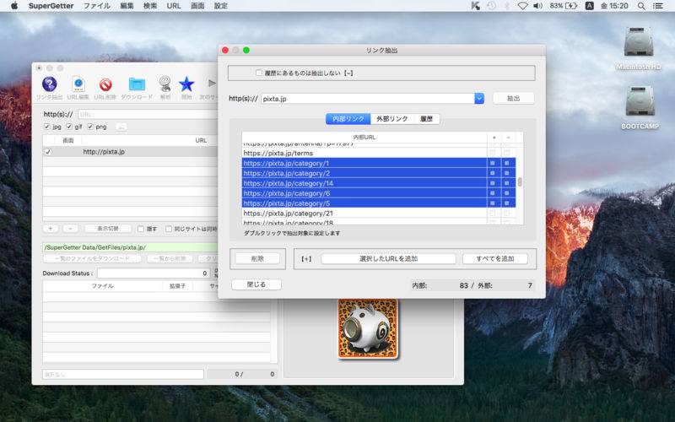Click the main window URL input field
This screenshot has width=675, height=422.
coord(148,114)
